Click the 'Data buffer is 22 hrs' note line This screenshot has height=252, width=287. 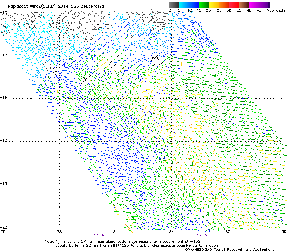pos(137,245)
